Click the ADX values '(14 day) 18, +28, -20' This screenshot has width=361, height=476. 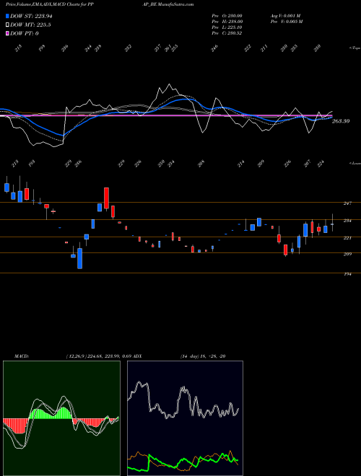point(203,356)
